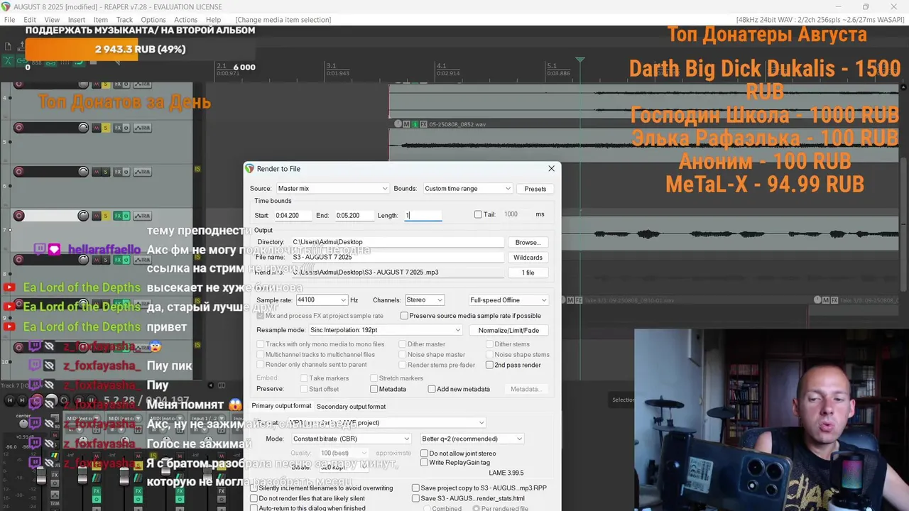Expand the Resample mode dropdown

point(386,330)
